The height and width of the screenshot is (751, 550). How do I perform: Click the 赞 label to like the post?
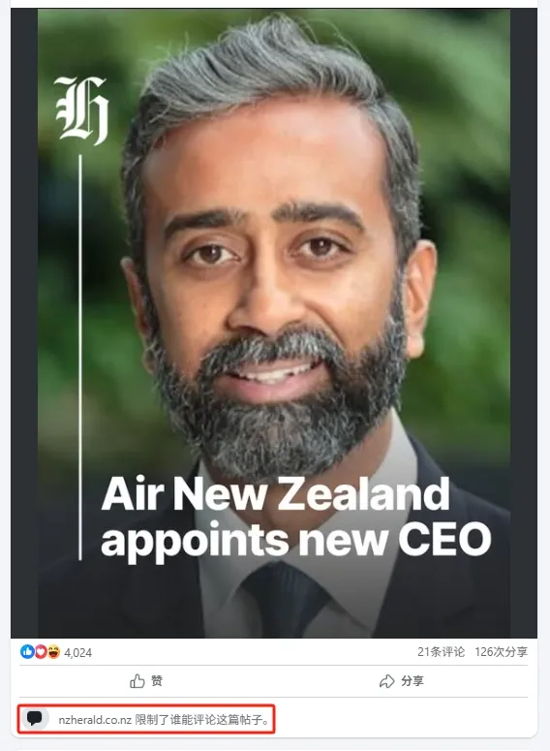[157, 680]
